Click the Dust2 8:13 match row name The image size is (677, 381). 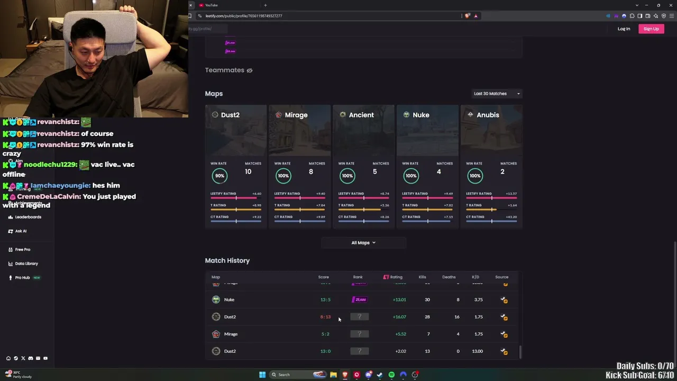[230, 317]
